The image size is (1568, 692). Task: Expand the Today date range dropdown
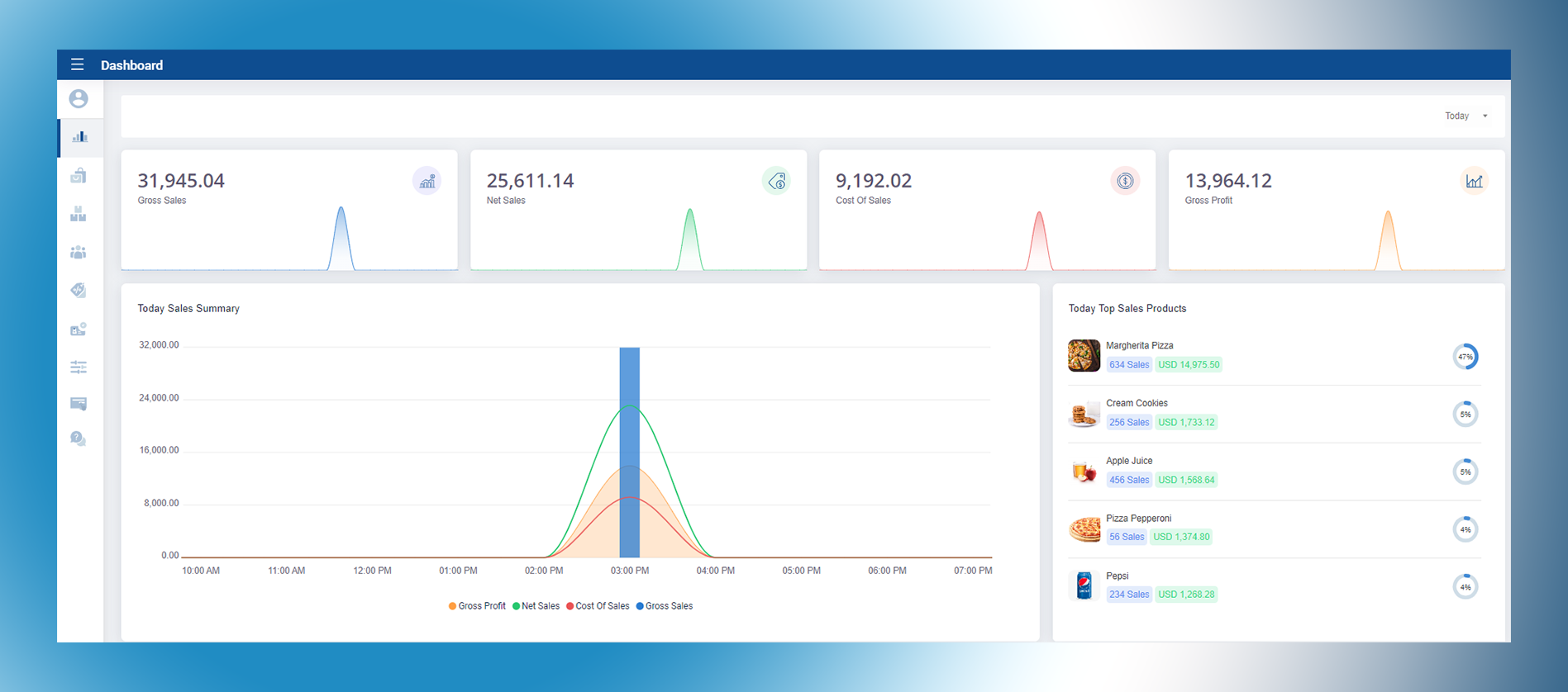1466,116
